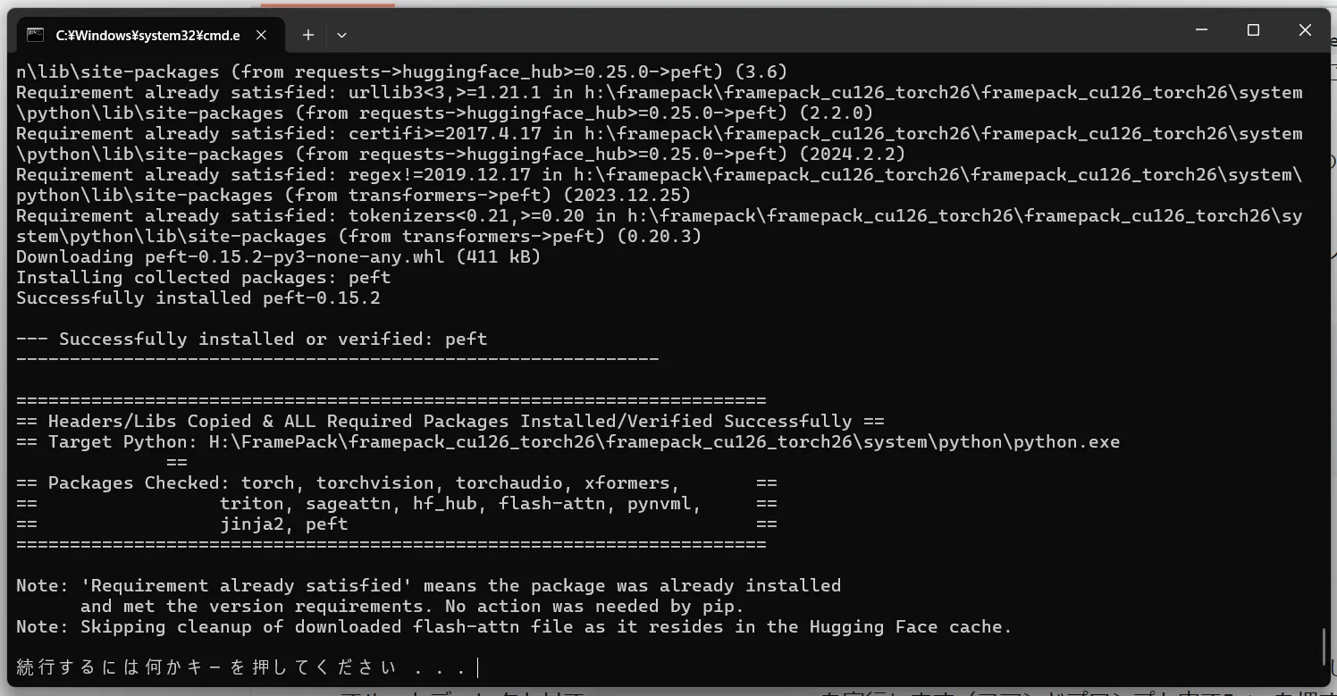Expand the new tab profile dropdown chevron
1337x696 pixels.
(x=341, y=35)
